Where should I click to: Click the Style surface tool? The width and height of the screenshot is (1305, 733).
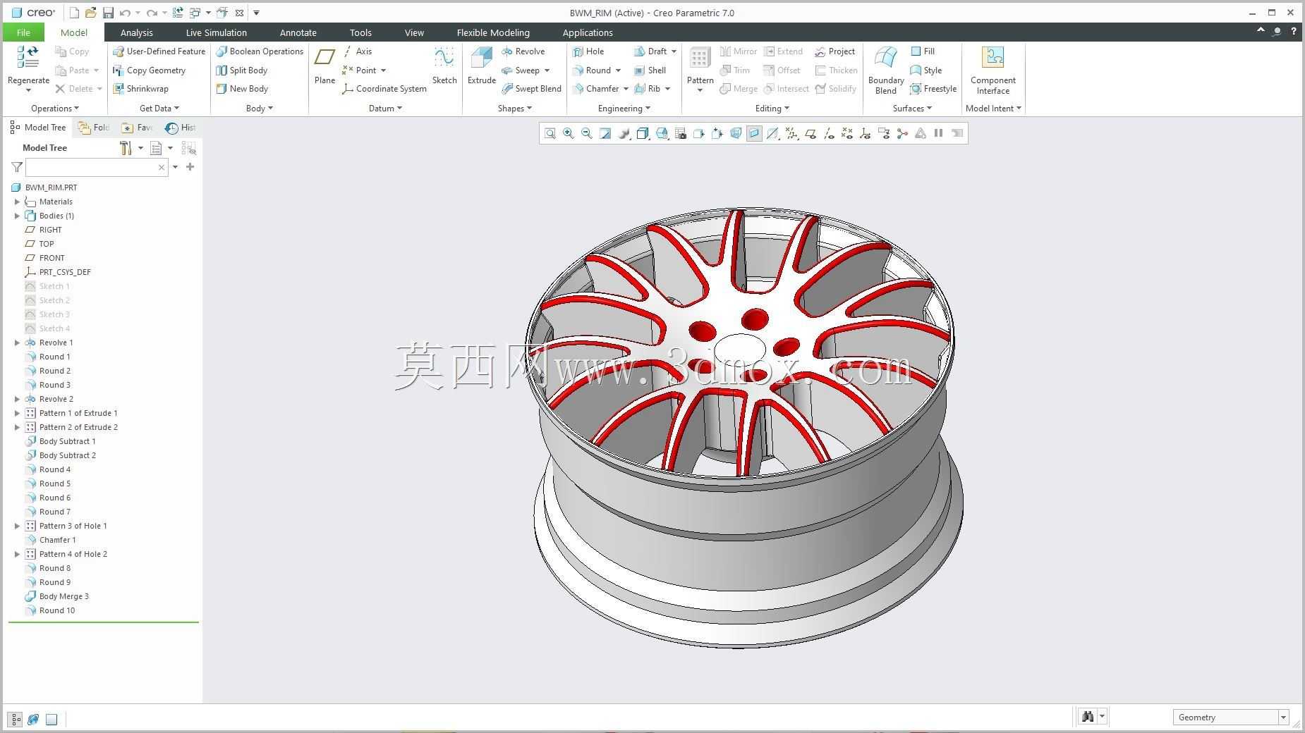point(926,70)
